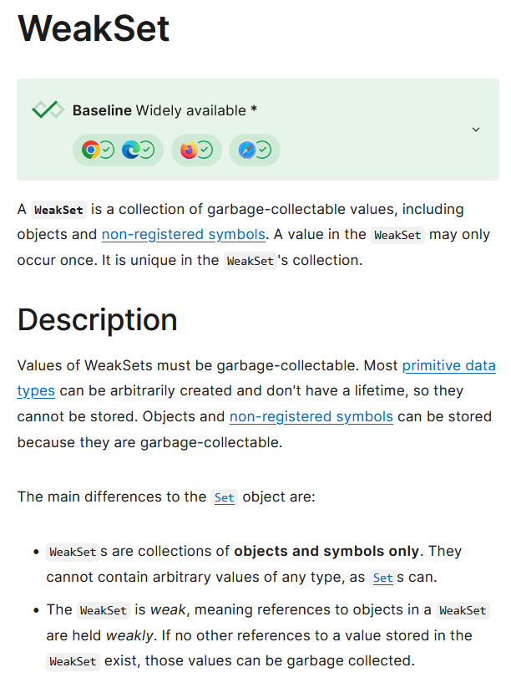The image size is (511, 693).
Task: Open the Set link in first bullet
Action: [x=382, y=578]
